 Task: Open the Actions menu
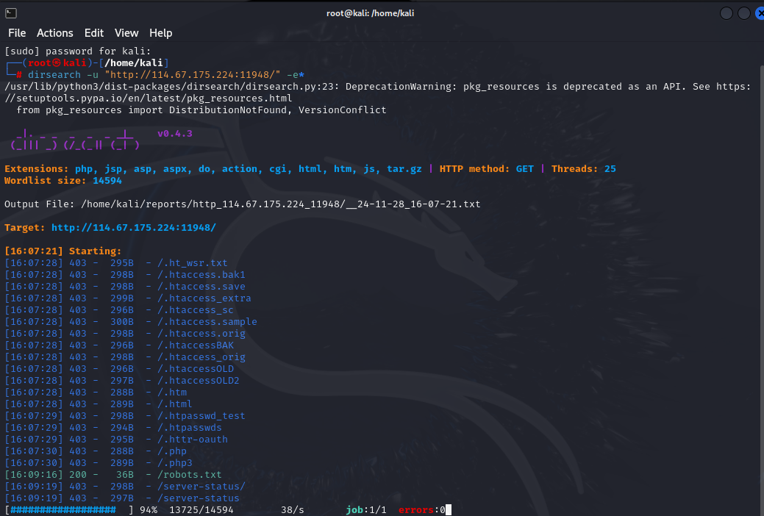tap(55, 33)
